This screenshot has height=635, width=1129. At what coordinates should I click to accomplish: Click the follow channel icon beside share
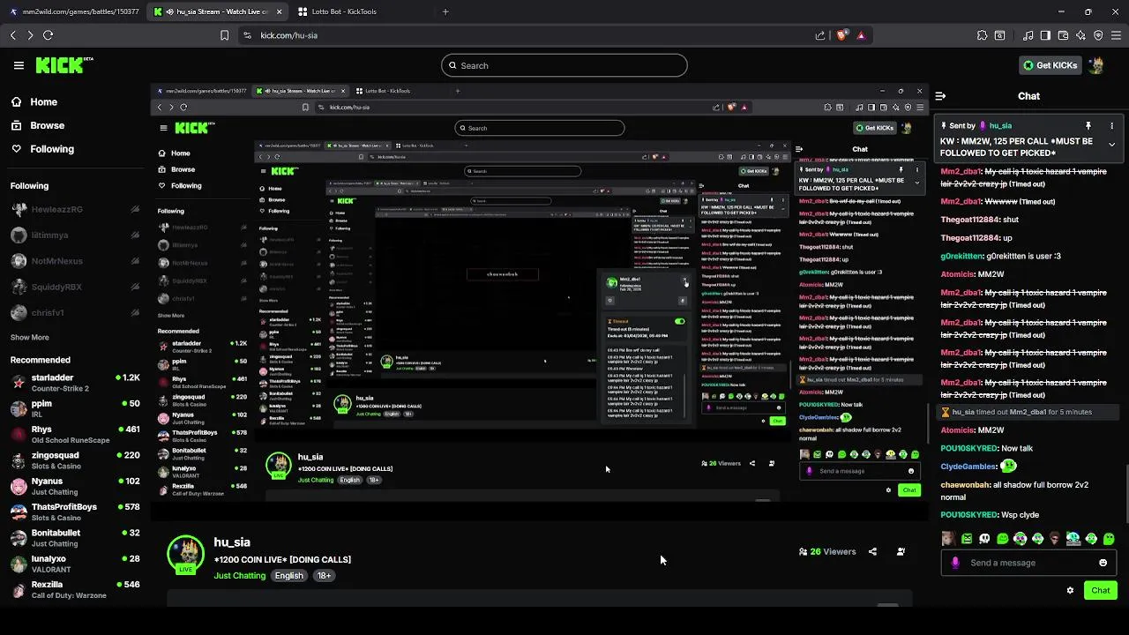(x=901, y=551)
